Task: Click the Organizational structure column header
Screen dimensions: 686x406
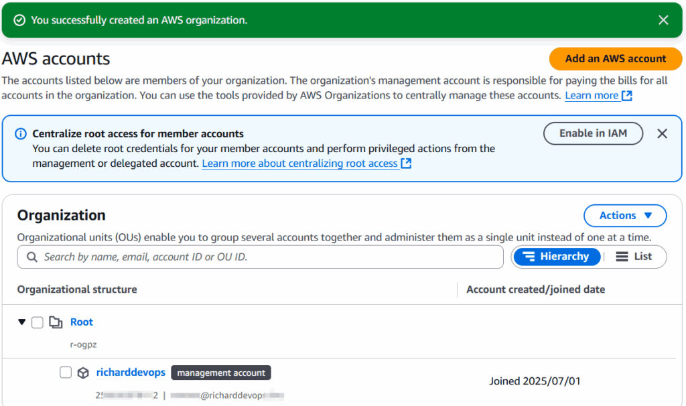Action: click(77, 289)
